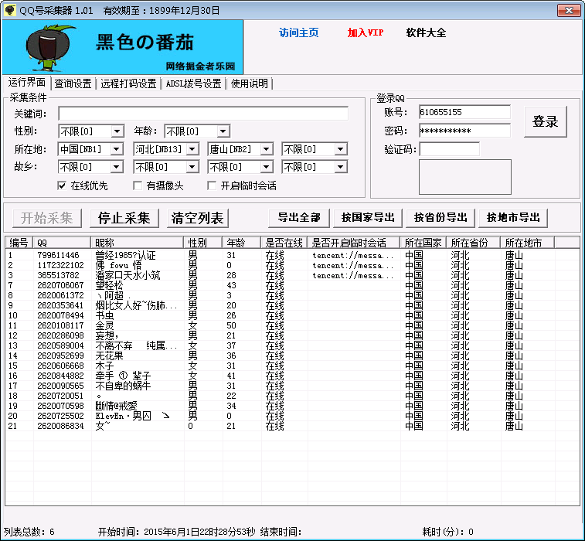Viewport: 585px width, 541px height.
Task: Open the 年龄 dropdown
Action: pyautogui.click(x=223, y=131)
